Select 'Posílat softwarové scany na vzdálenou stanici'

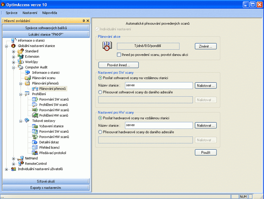click(x=100, y=78)
